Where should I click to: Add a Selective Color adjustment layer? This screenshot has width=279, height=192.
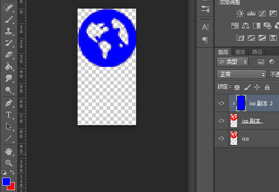pyautogui.click(x=273, y=38)
